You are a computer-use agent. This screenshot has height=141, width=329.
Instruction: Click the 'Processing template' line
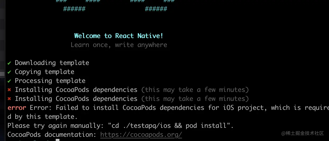50,81
